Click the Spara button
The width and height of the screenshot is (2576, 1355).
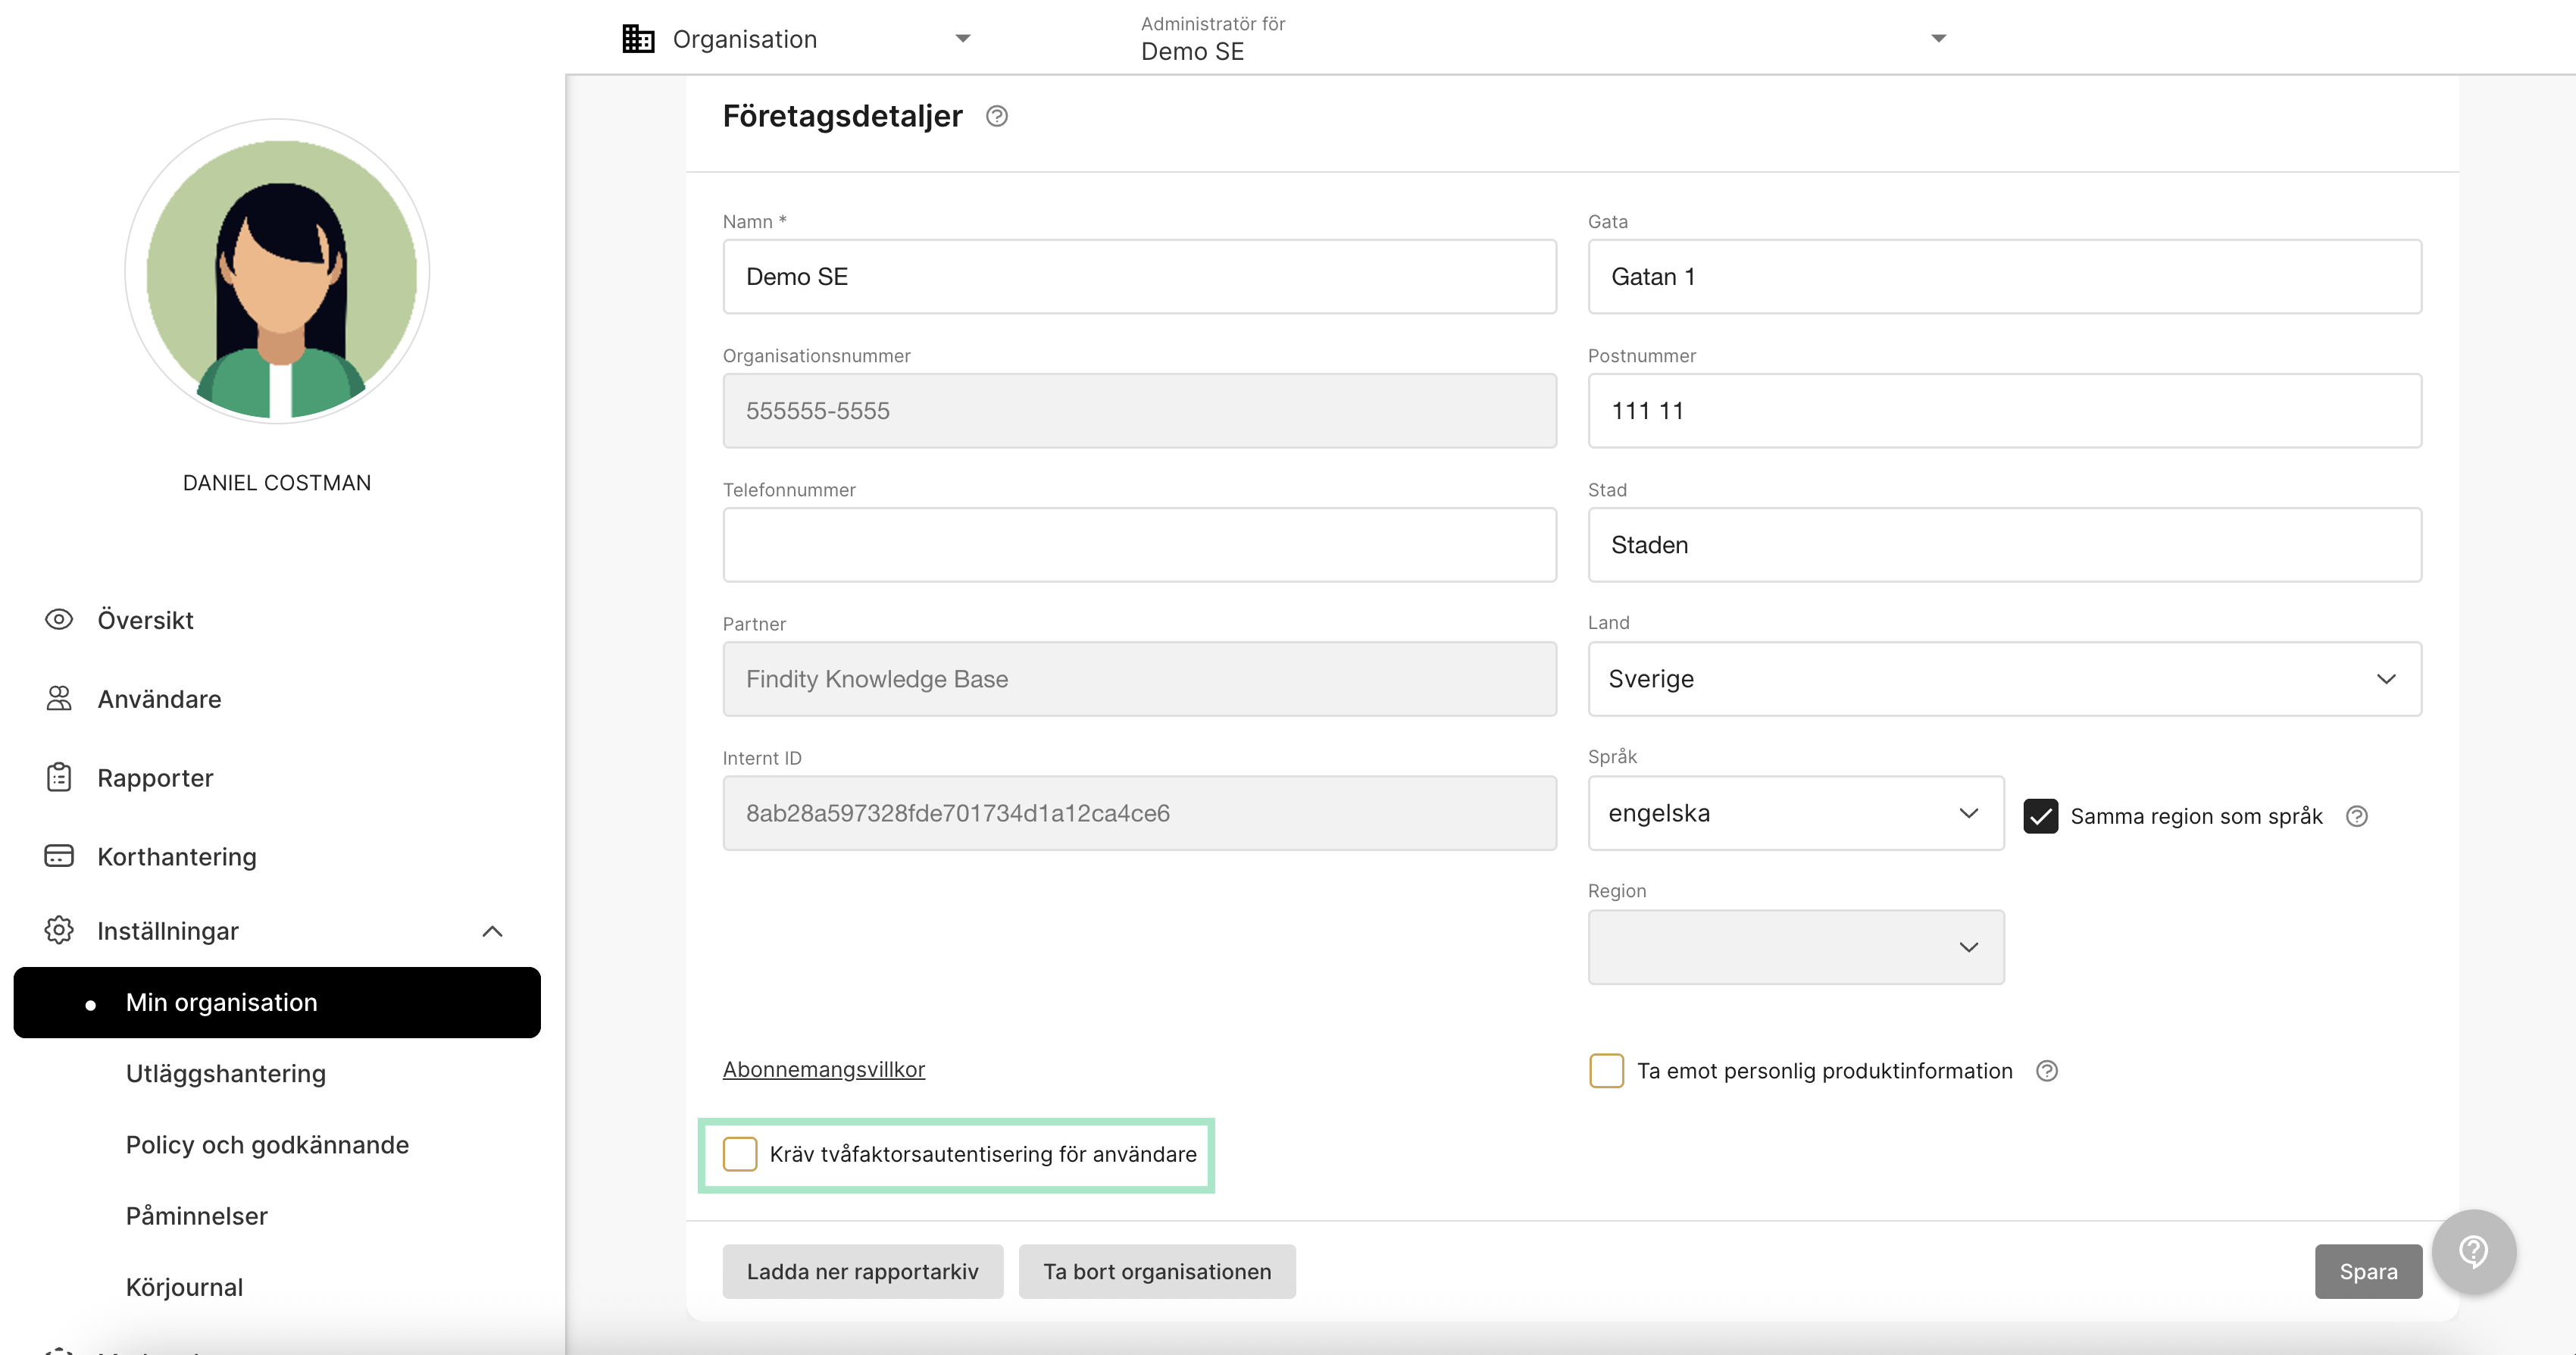(x=2368, y=1272)
